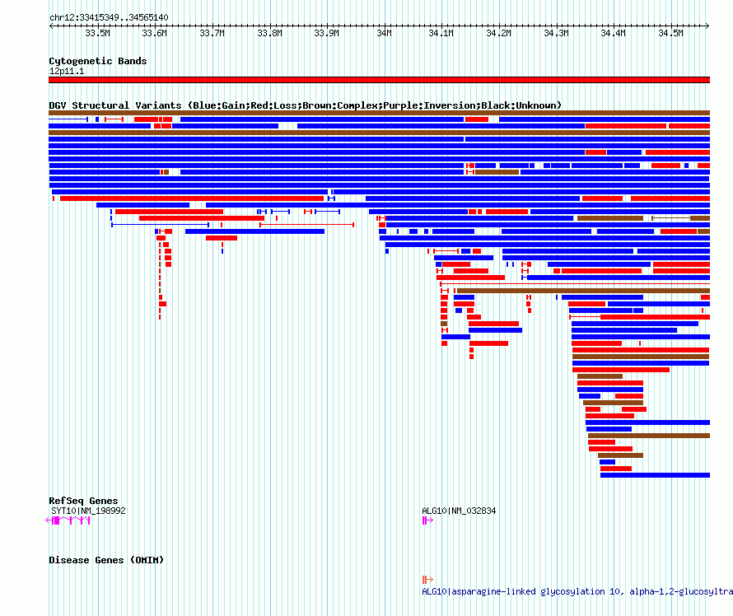Click the 34.4M ruler tick label
Screen dimensions: 733x616
point(614,33)
